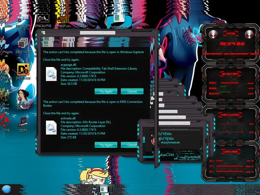The image size is (260, 195).
Task: Click the SWAP 38% value
Action: pyautogui.click(x=251, y=94)
